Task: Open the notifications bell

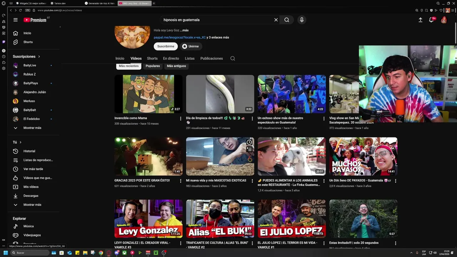Action: [431, 20]
